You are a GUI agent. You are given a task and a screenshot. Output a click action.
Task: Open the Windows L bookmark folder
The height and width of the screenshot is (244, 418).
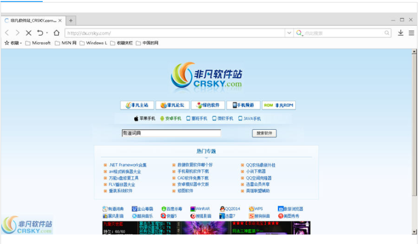(93, 43)
